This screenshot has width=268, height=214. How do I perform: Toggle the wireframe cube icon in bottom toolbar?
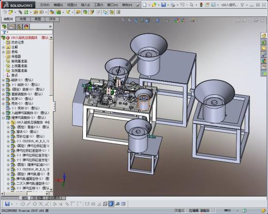(x=105, y=204)
